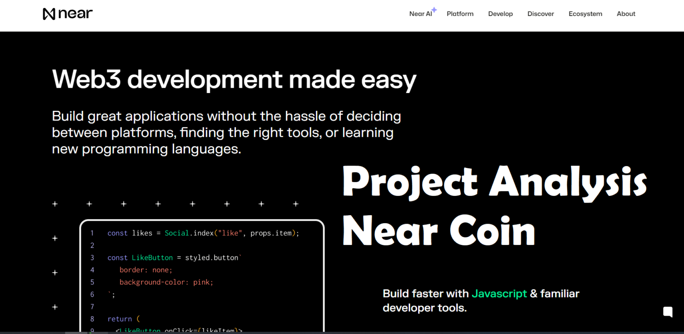The height and width of the screenshot is (334, 684).
Task: Click the "familiar developer tools" tagline text
Action: click(x=481, y=301)
